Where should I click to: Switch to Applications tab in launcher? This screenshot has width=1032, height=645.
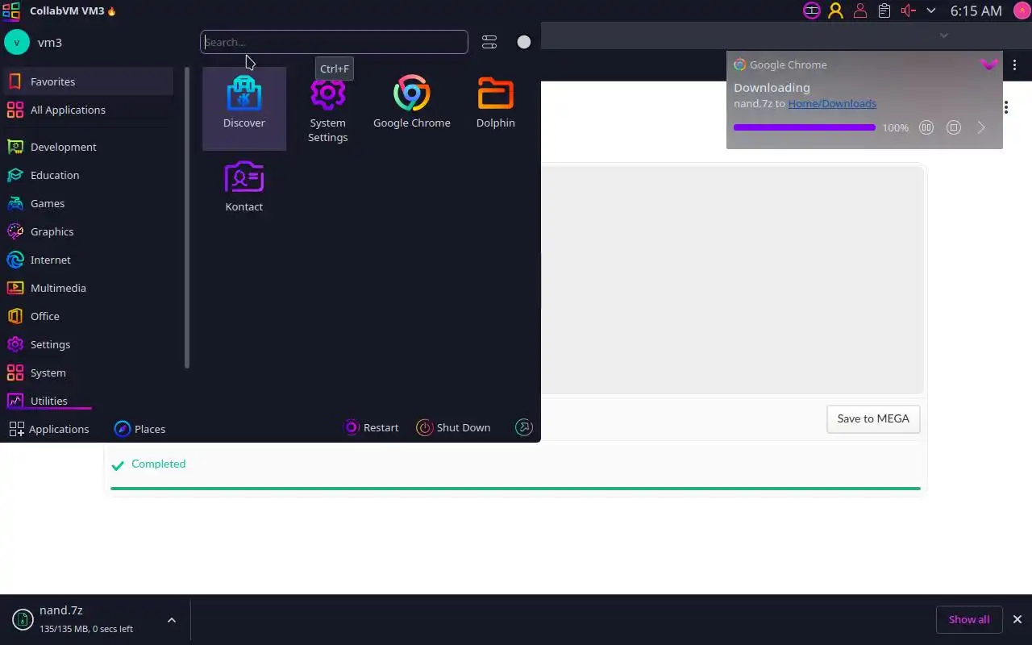[48, 429]
